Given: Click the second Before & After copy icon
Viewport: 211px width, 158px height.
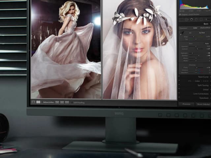Looking at the screenshot, I should [x=62, y=102].
